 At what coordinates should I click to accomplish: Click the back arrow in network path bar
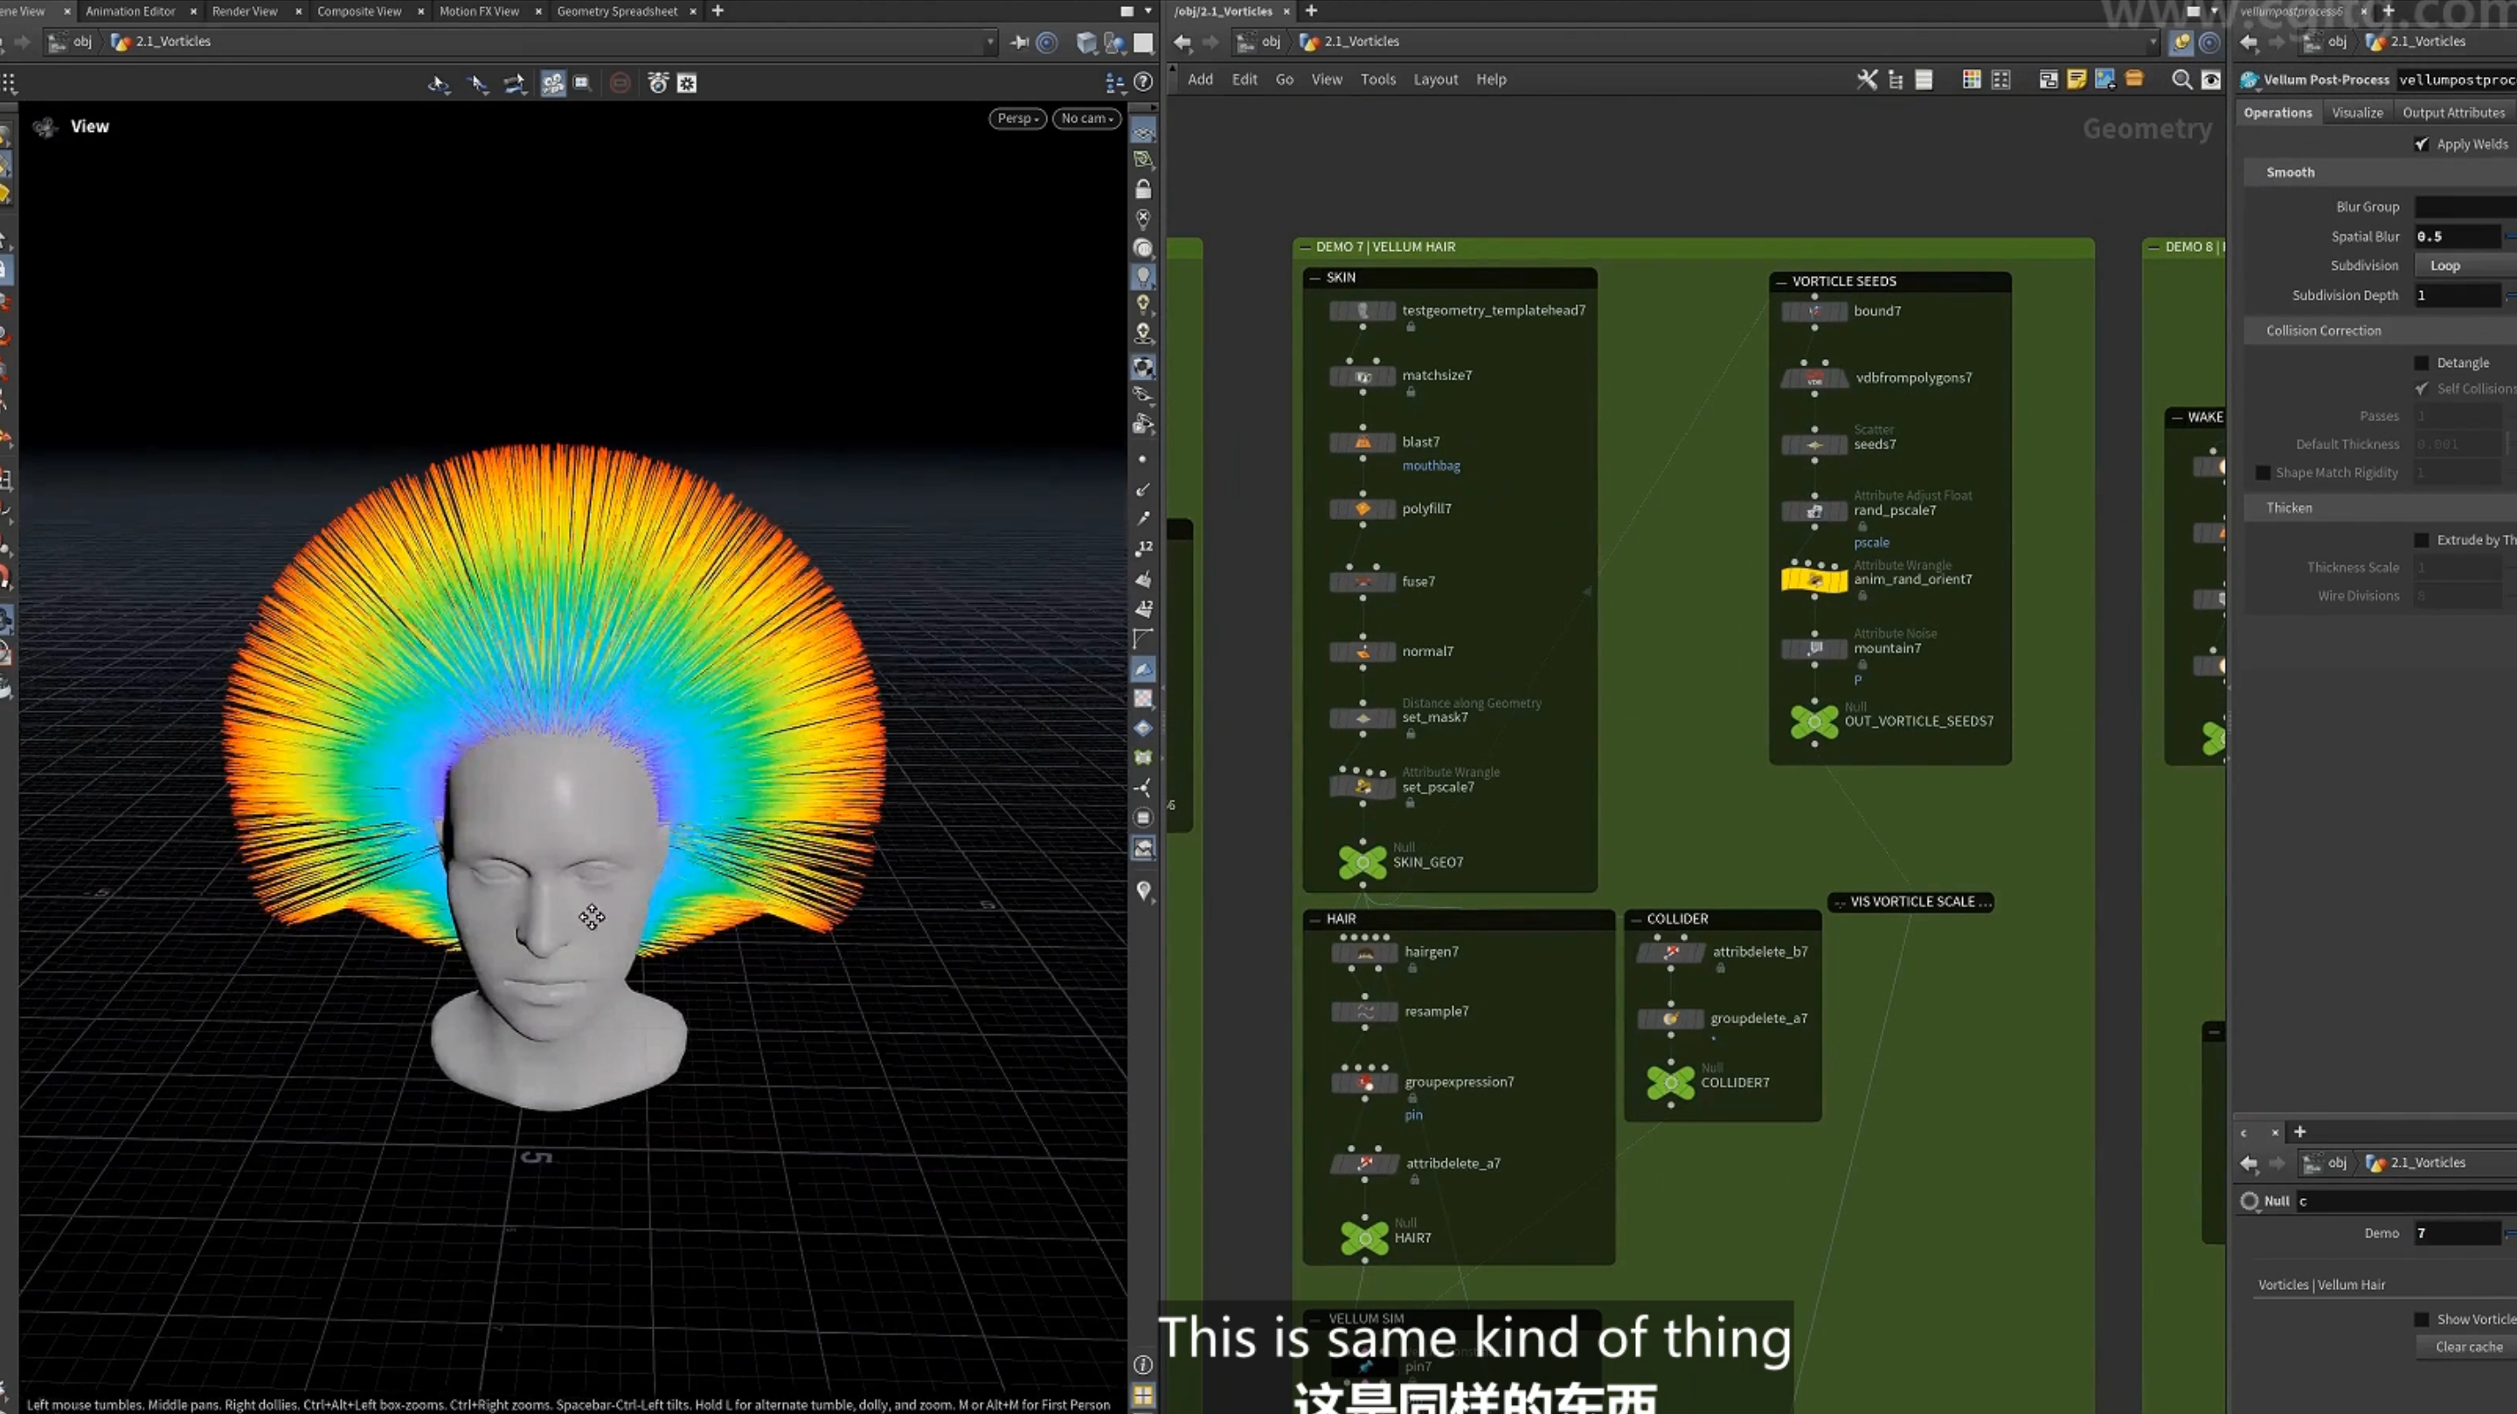pos(1182,42)
